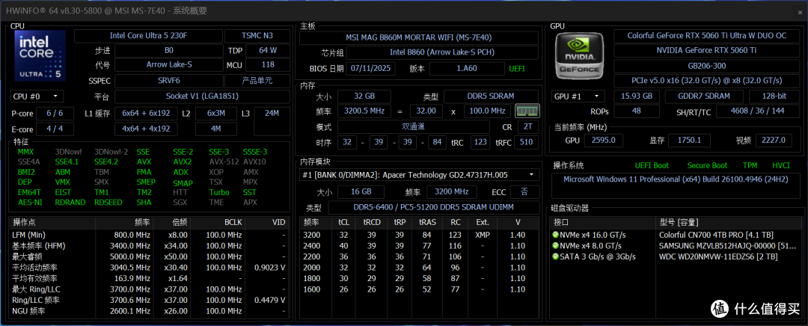Image resolution: width=808 pixels, height=326 pixels.
Task: Click the P-core 6 / 6 value
Action: coord(55,114)
